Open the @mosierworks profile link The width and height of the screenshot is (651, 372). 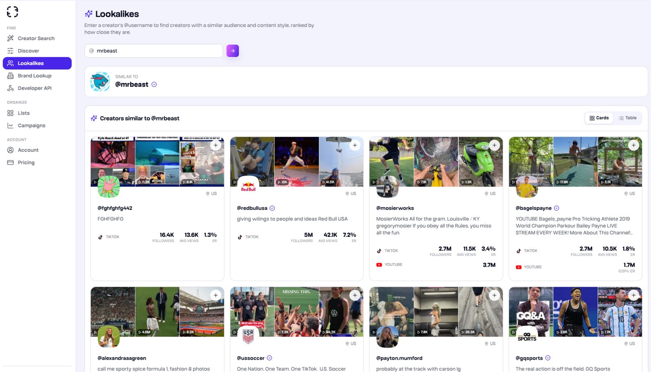pos(395,208)
